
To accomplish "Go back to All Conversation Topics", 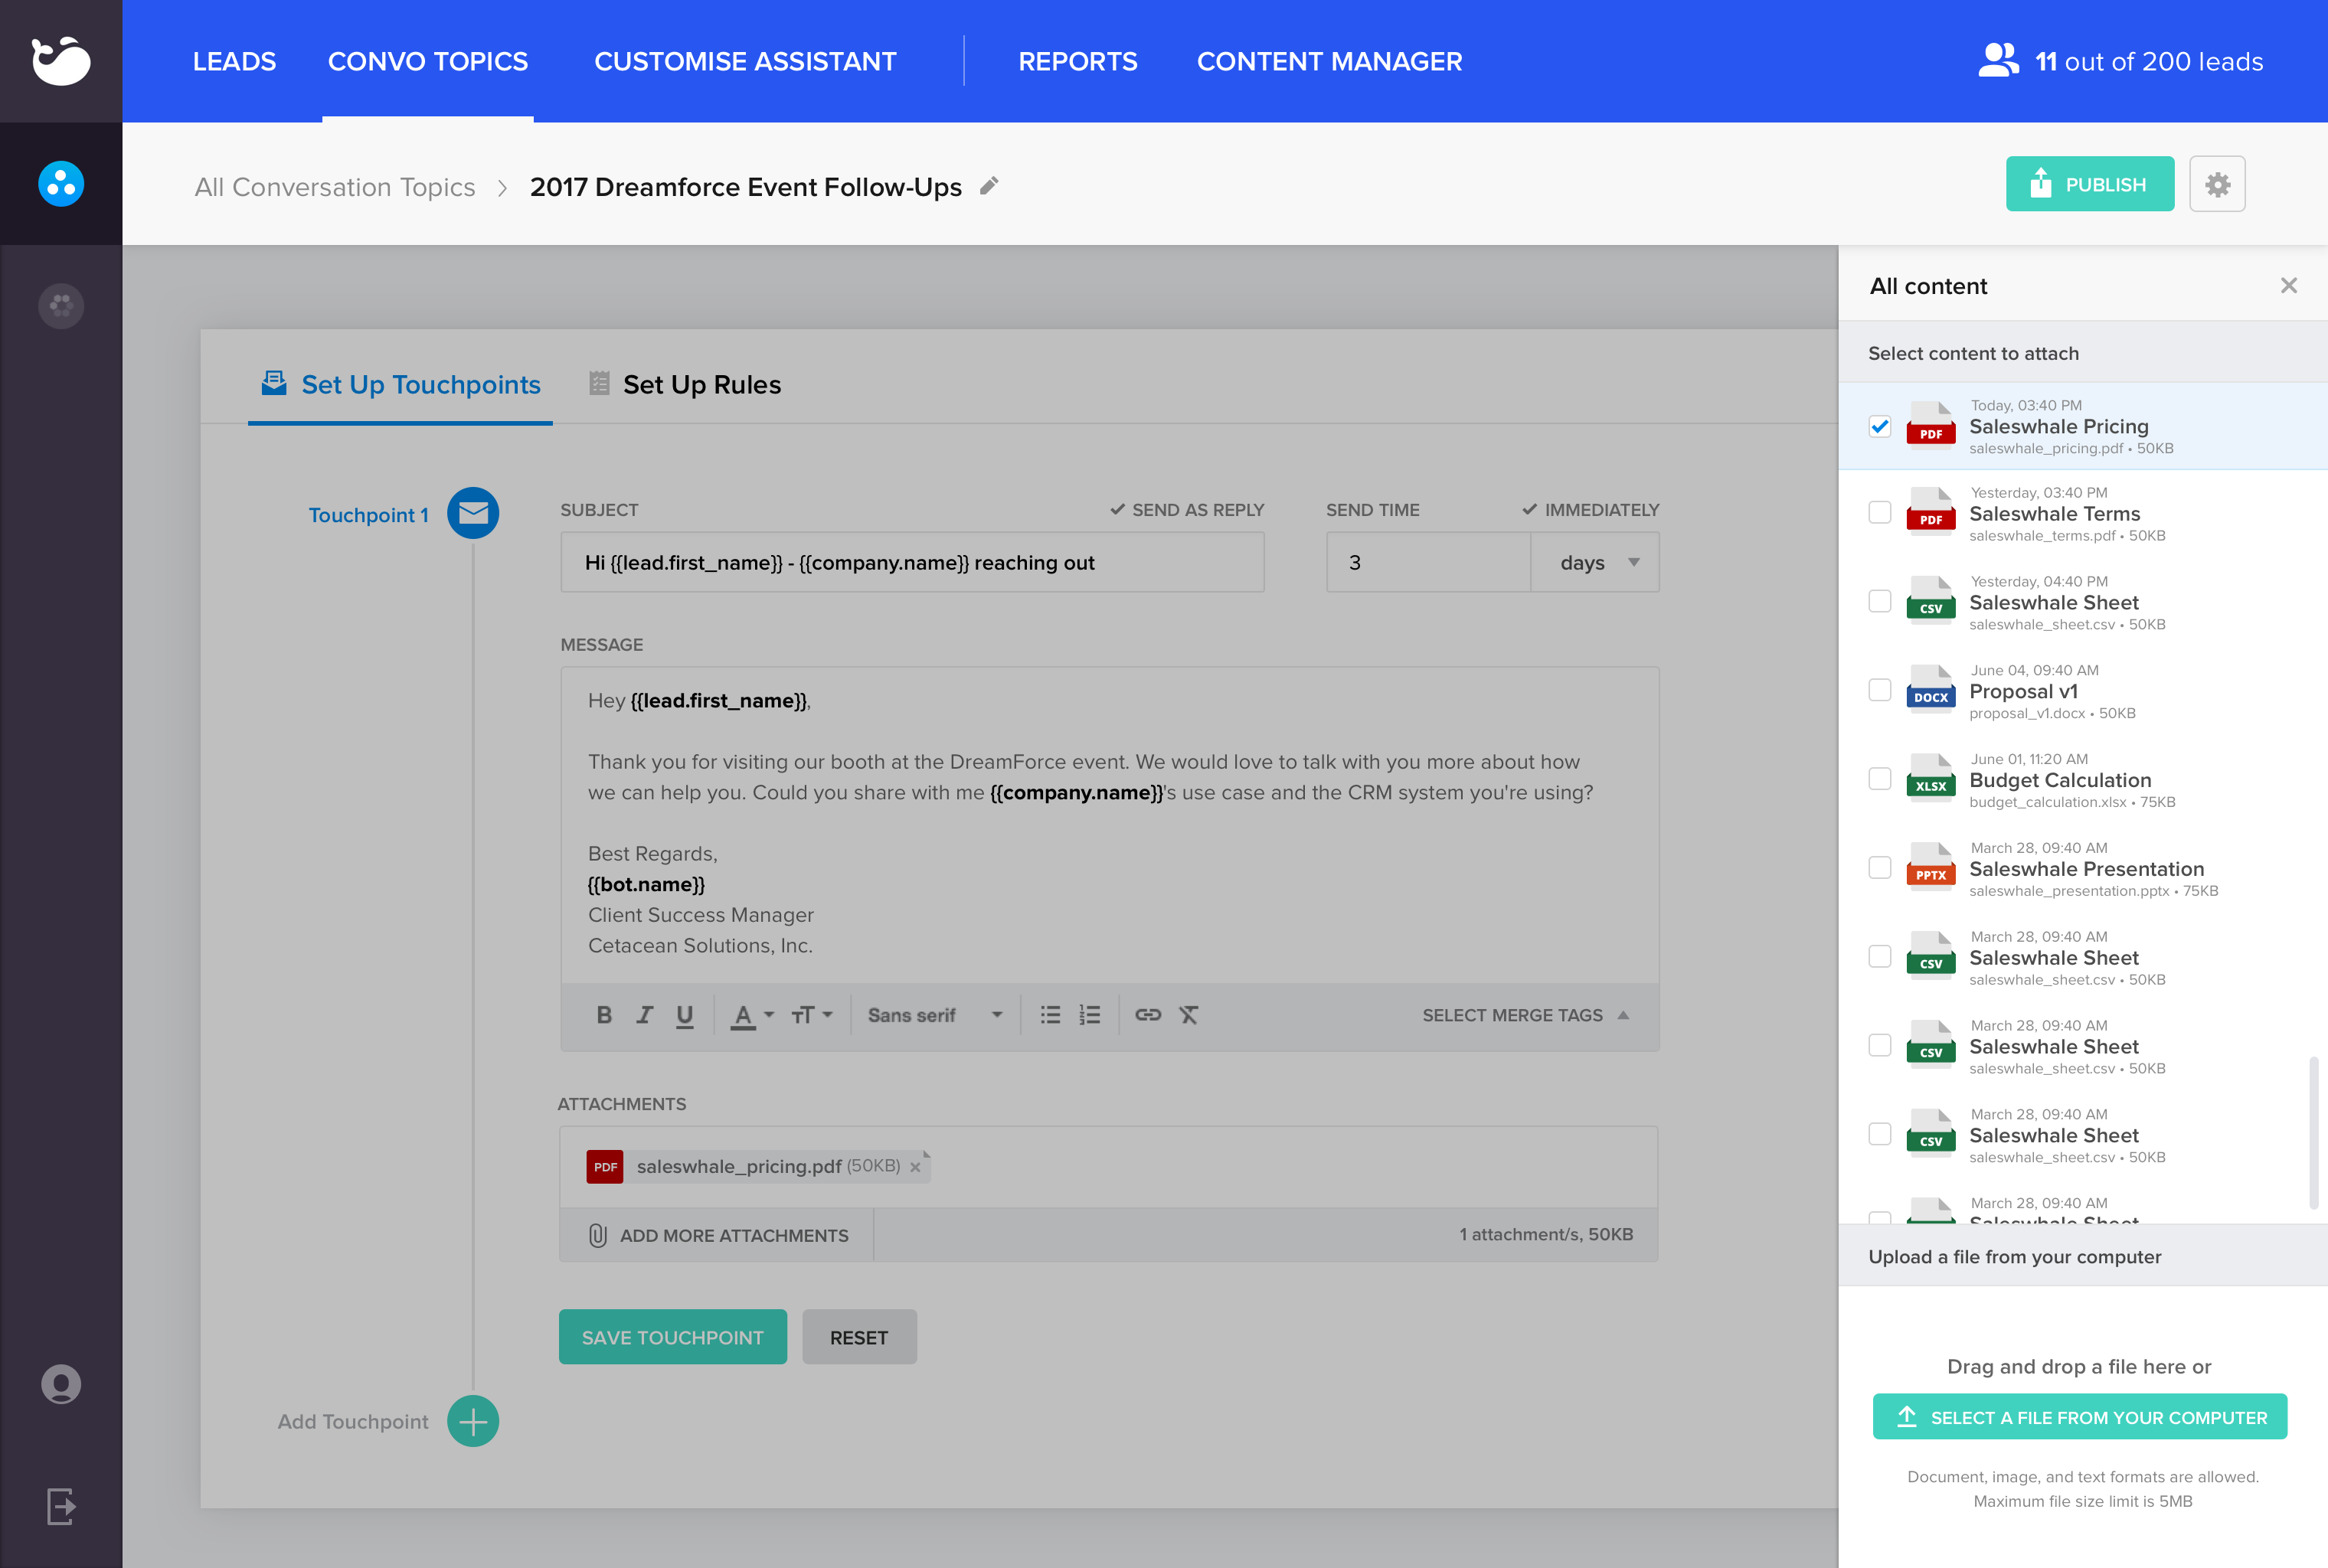I will pos(335,187).
